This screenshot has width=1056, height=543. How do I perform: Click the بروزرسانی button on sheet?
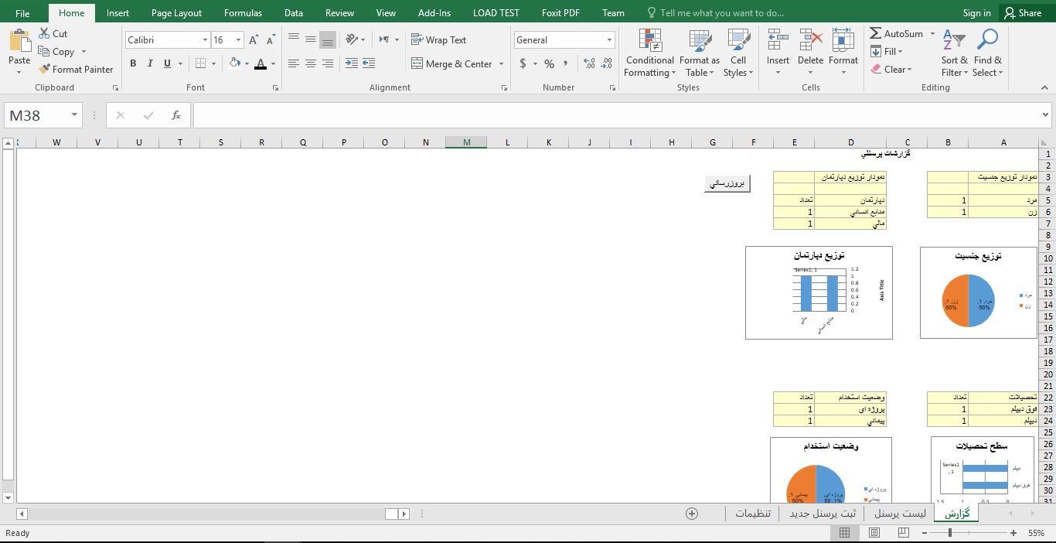point(727,183)
